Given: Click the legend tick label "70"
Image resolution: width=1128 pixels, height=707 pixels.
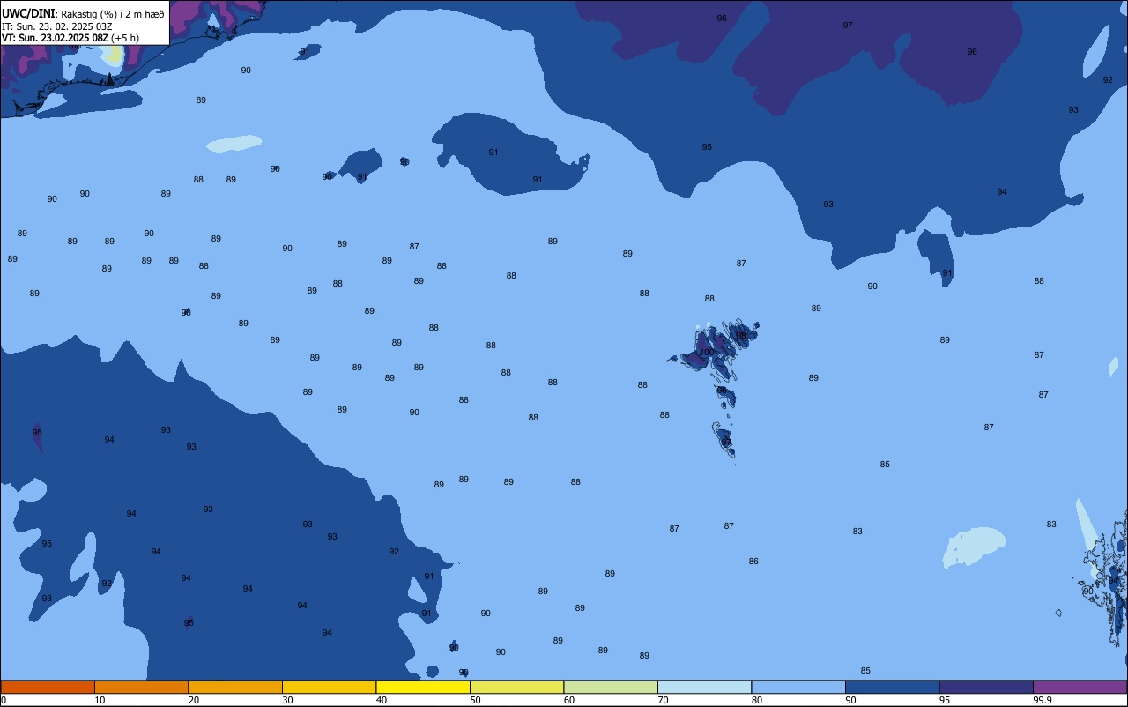Looking at the screenshot, I should tap(663, 700).
